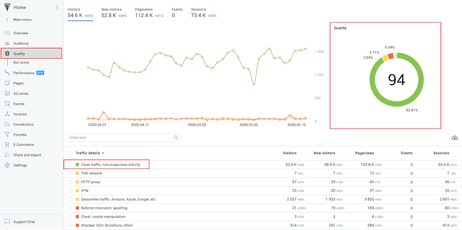The height and width of the screenshot is (230, 462).
Task: Open the Bot score sub-item
Action: coord(21,63)
